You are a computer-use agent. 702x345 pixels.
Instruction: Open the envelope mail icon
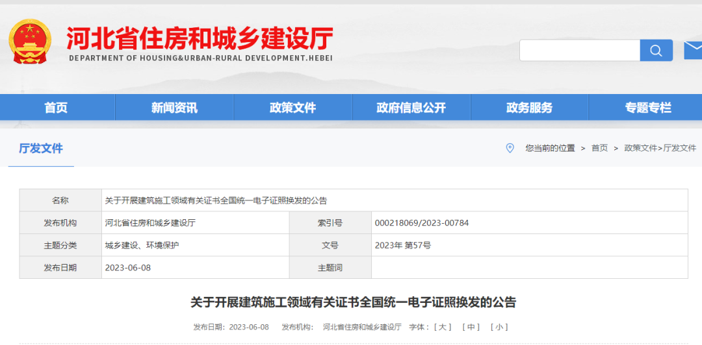click(x=693, y=50)
